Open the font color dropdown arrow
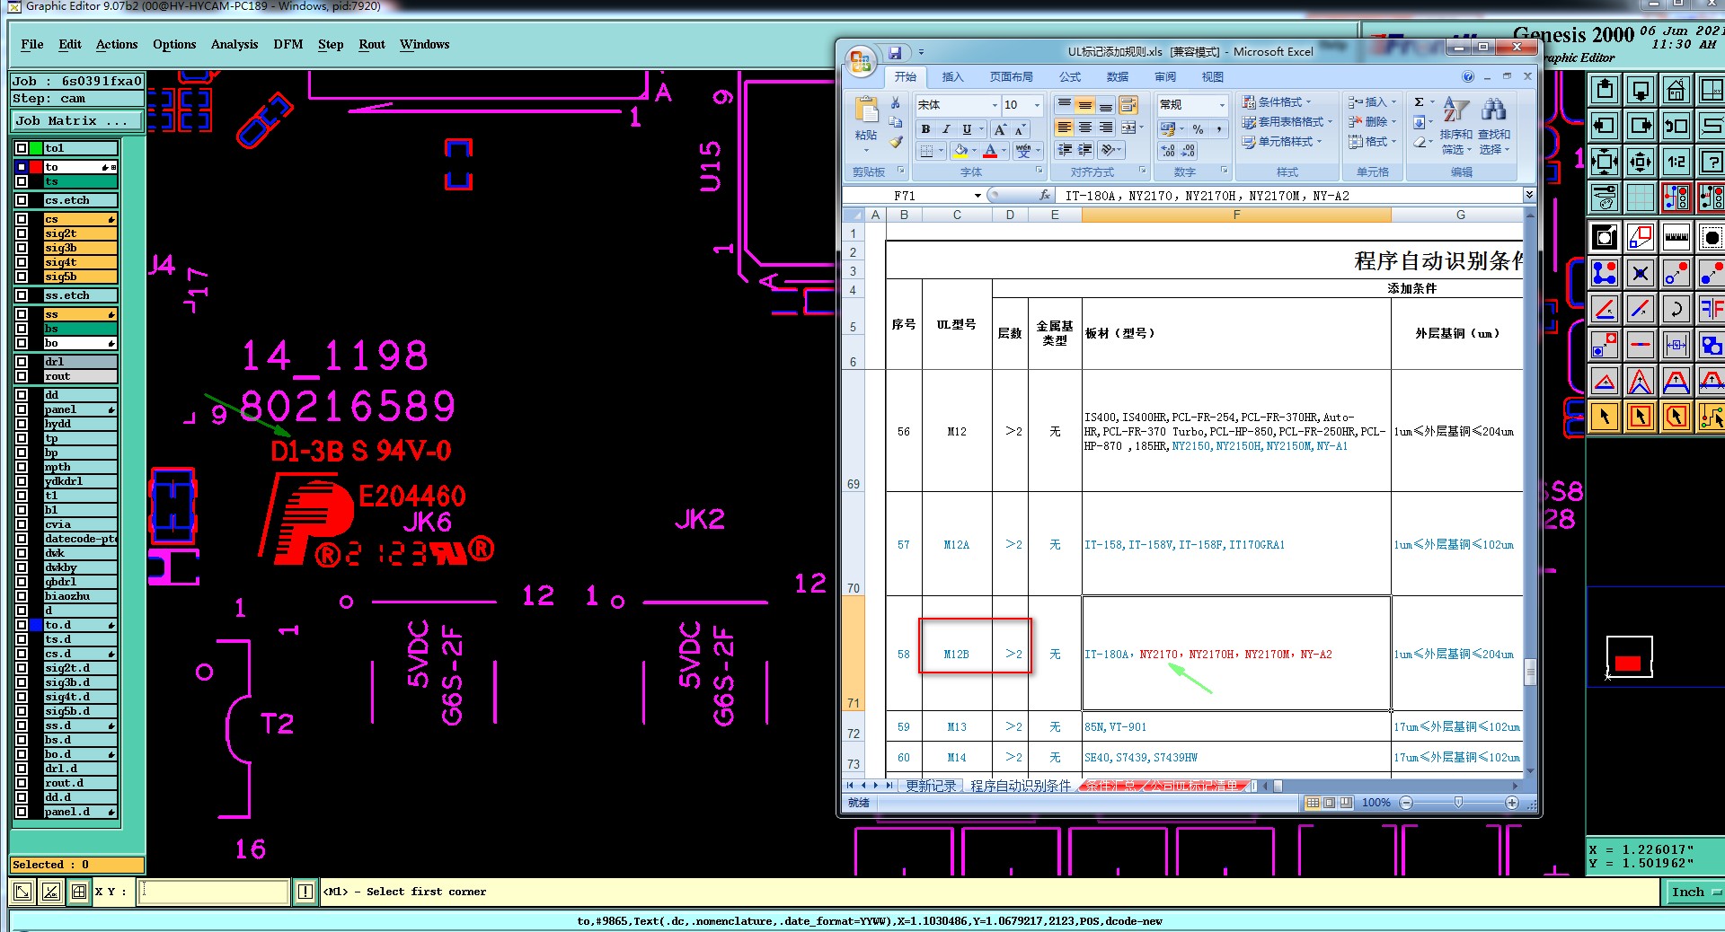1725x932 pixels. pos(1004,151)
